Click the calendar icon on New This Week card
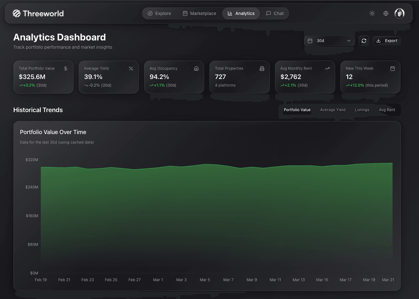The height and width of the screenshot is (299, 419). point(393,68)
